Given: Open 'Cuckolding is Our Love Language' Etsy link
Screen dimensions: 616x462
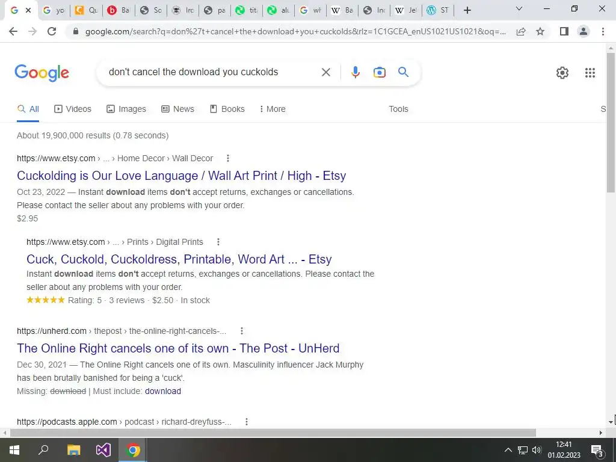Looking at the screenshot, I should point(182,176).
